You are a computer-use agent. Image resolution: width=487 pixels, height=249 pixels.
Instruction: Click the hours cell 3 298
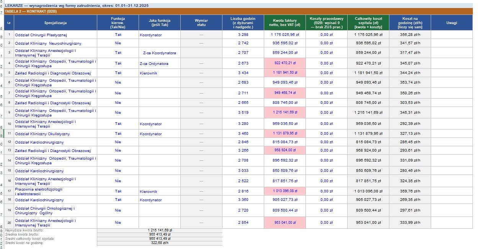pos(243,35)
